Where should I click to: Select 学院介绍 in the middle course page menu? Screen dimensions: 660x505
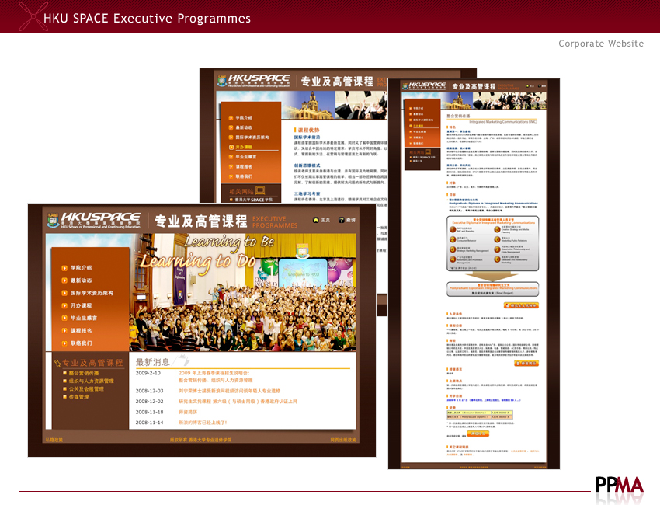coord(244,118)
